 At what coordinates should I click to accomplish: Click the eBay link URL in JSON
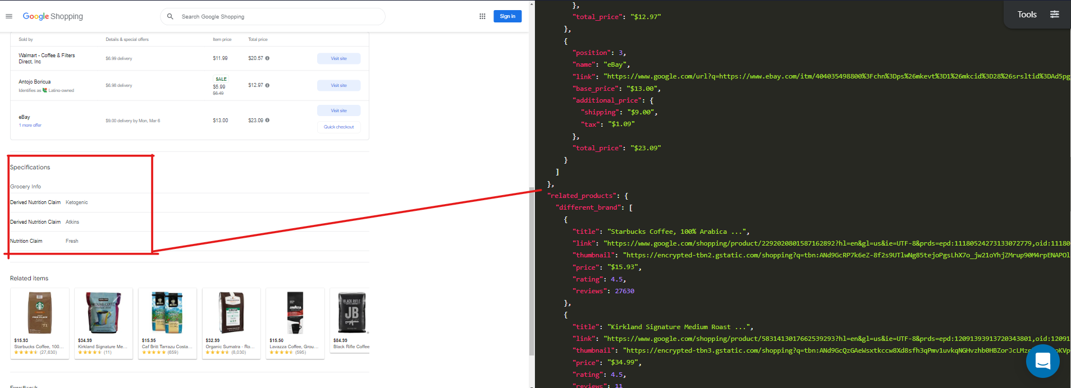[837, 76]
